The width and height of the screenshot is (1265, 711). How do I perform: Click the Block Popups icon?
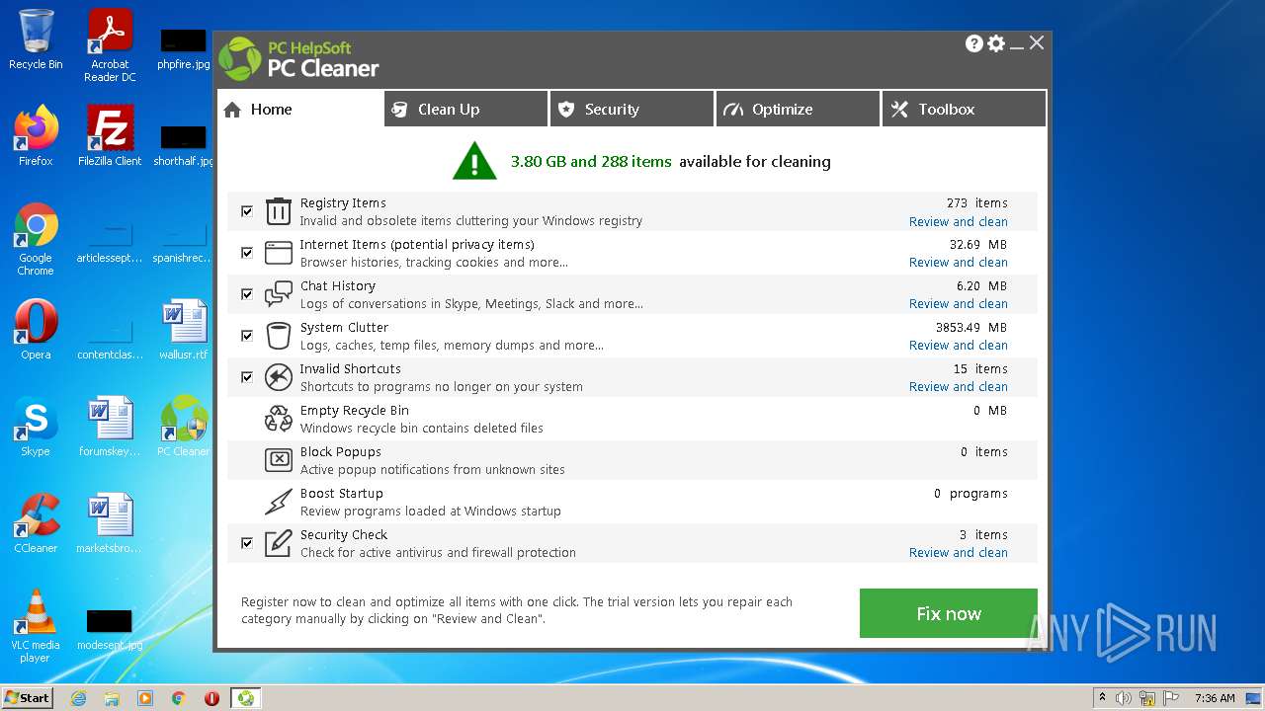tap(279, 460)
